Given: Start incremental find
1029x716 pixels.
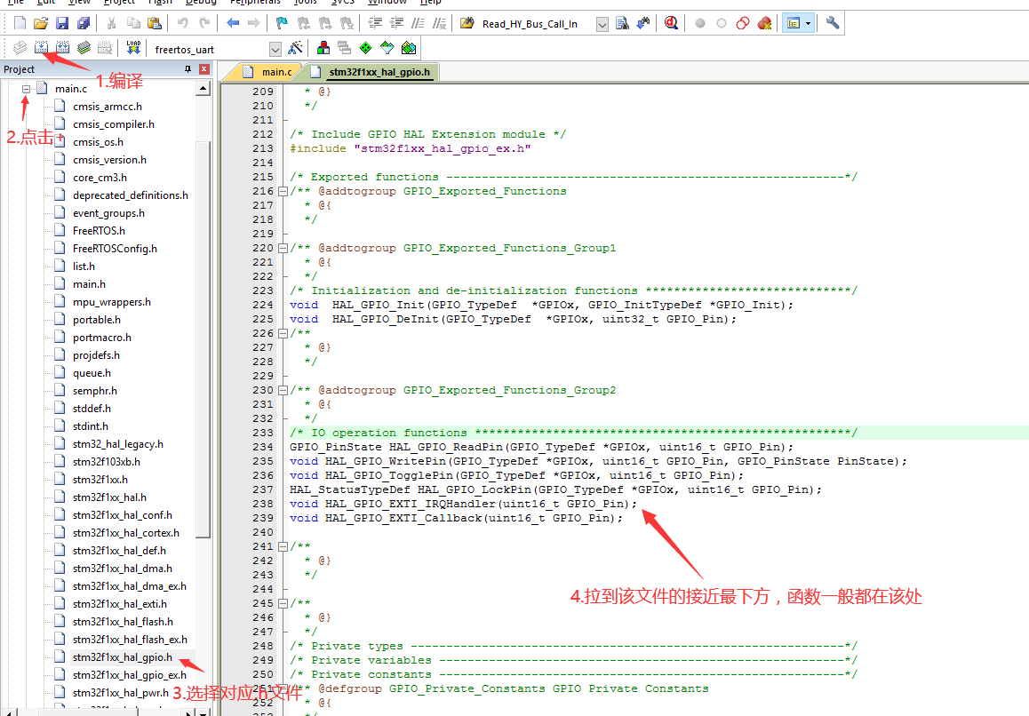Looking at the screenshot, I should click(x=643, y=24).
